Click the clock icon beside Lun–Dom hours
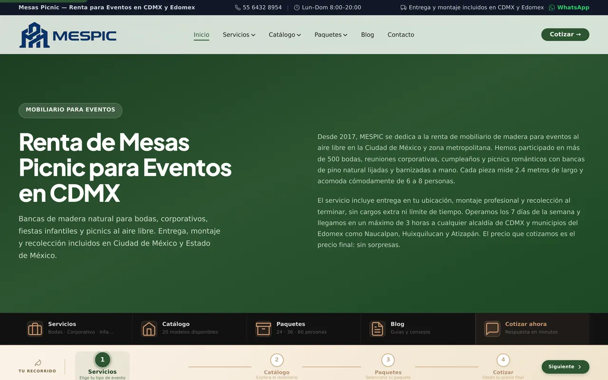Image resolution: width=608 pixels, height=380 pixels. pos(297,8)
